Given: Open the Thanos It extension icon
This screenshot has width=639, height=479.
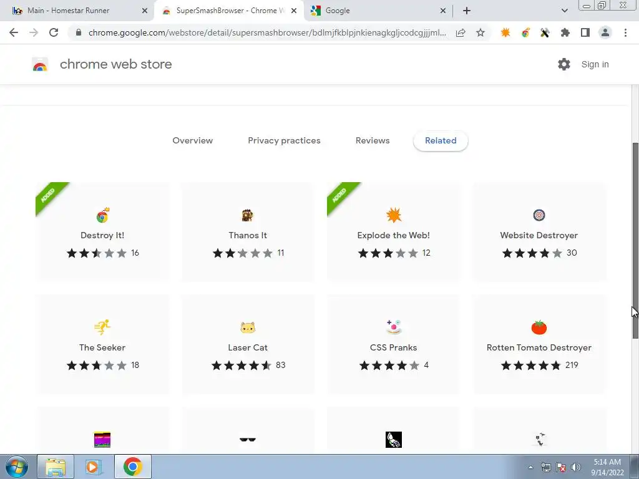Looking at the screenshot, I should [247, 215].
